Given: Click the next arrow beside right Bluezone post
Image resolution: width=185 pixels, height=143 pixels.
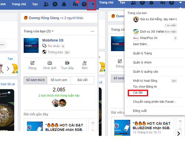Looking at the screenshot, I should click(x=178, y=133).
